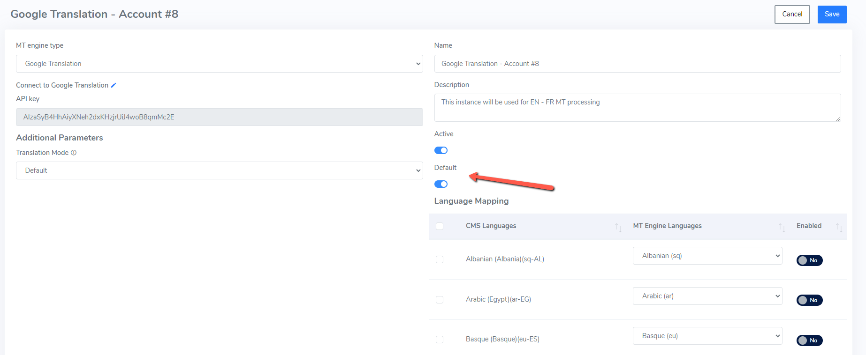
Task: Click the API key field
Action: pos(220,117)
